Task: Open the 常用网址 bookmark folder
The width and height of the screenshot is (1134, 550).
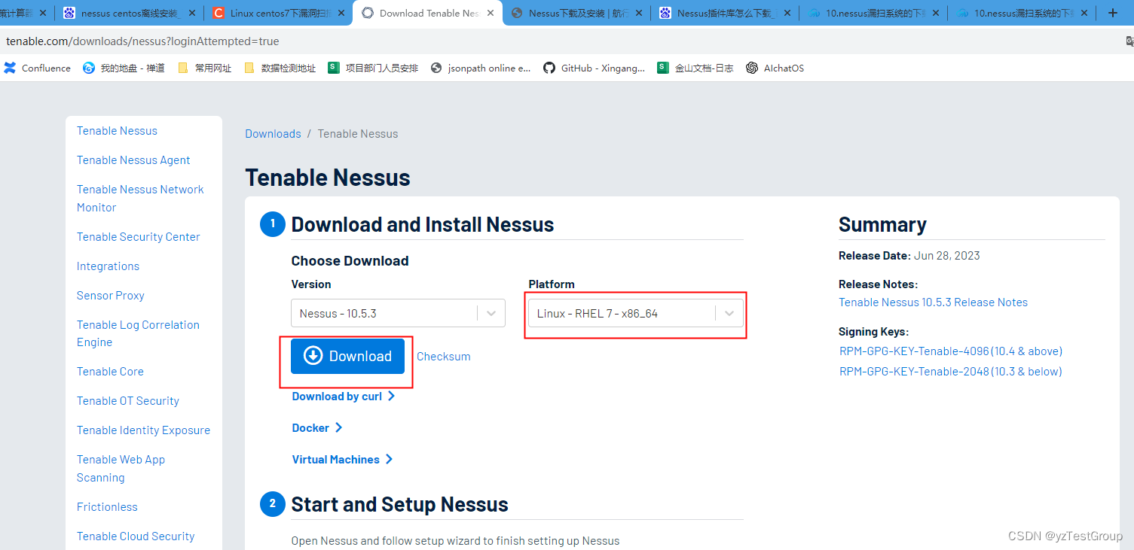Action: point(204,68)
